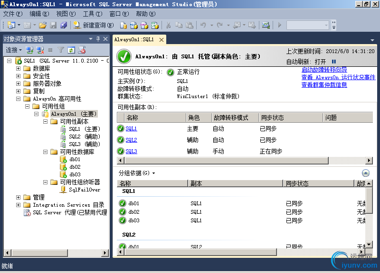This screenshot has width=380, height=273.
Task: Open Object Explorer window position dropdown arrow
Action: [91, 39]
